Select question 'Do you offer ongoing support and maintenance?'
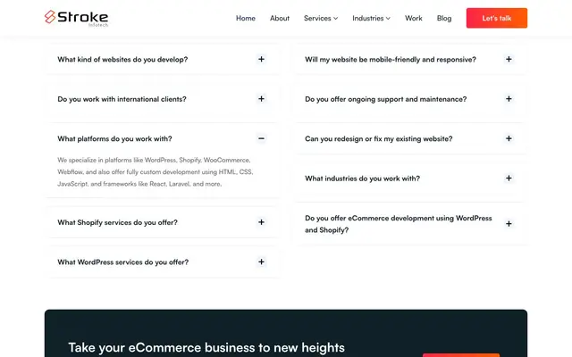This screenshot has height=357, width=572. pos(385,99)
